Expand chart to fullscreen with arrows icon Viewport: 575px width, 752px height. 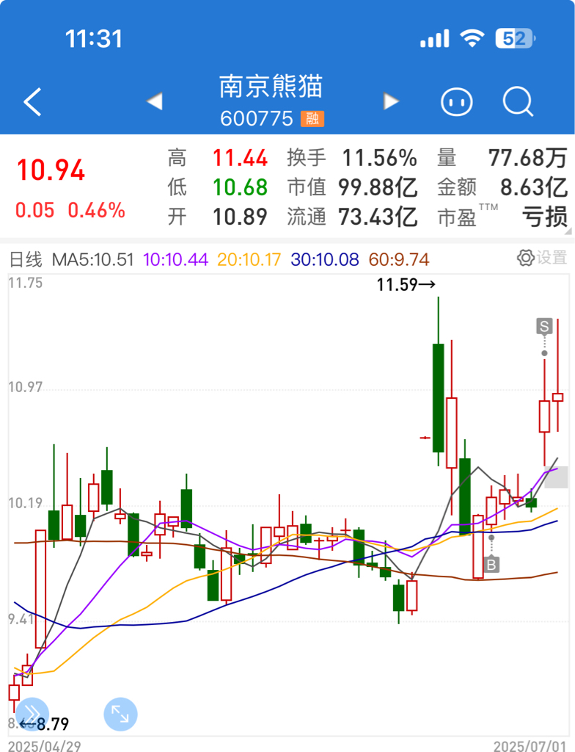click(x=120, y=714)
